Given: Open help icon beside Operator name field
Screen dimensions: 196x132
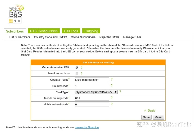Looking at the screenshot, I should [x=112, y=79].
